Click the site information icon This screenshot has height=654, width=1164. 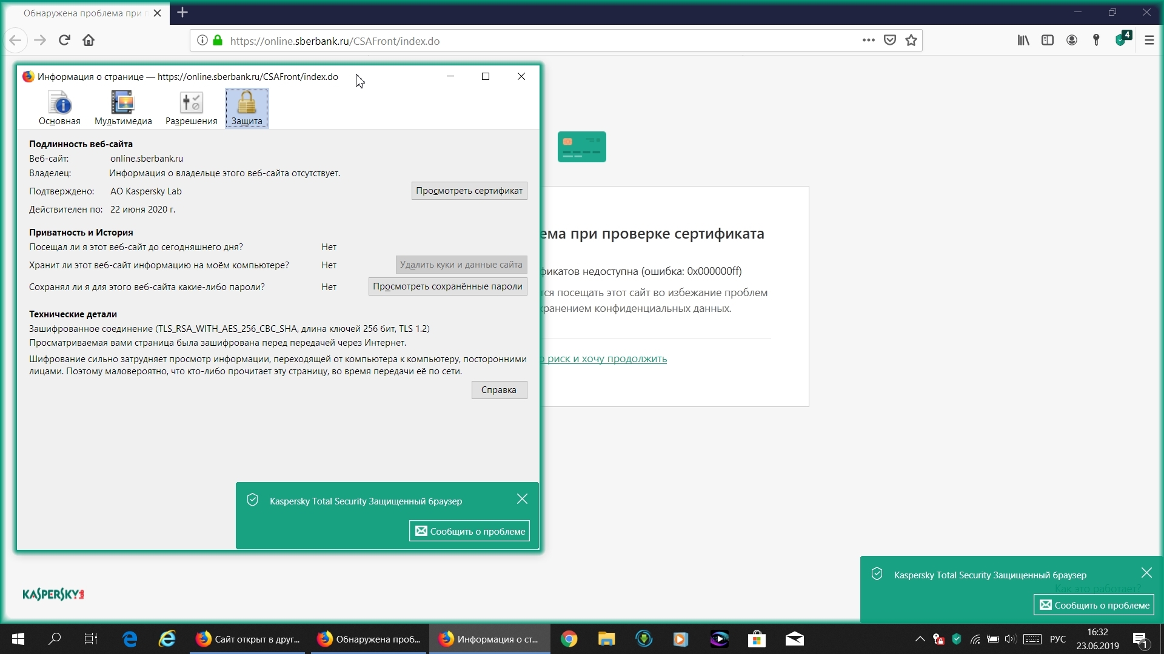click(x=202, y=41)
